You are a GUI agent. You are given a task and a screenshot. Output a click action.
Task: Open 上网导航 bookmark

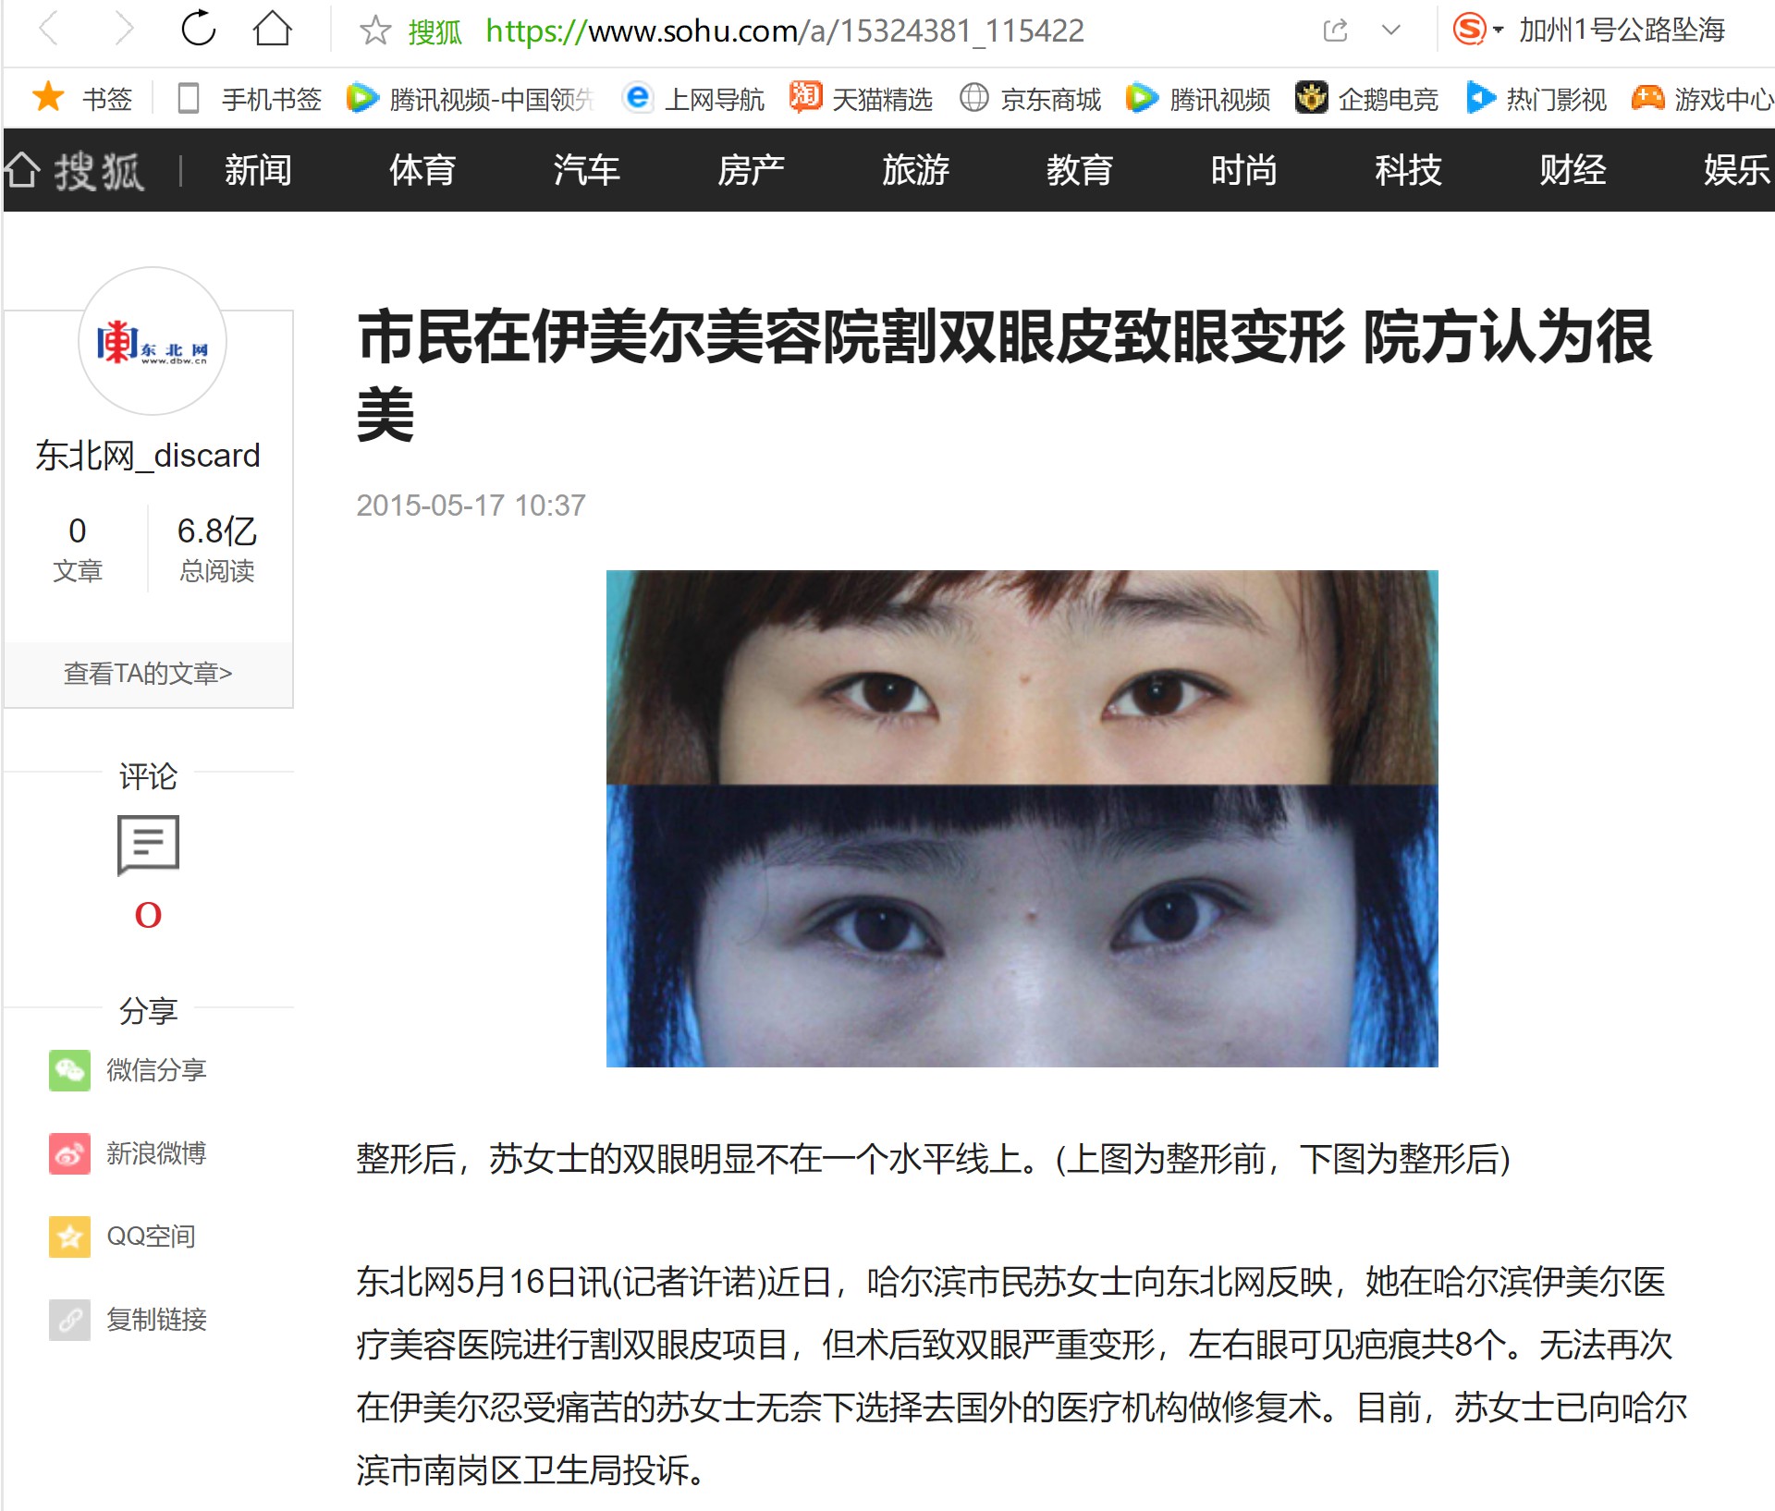click(693, 98)
